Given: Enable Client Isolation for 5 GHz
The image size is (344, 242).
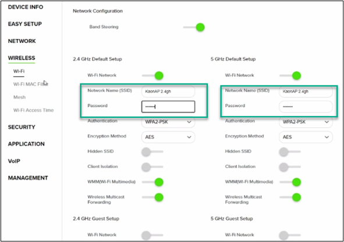Looking at the screenshot, I should point(290,167).
